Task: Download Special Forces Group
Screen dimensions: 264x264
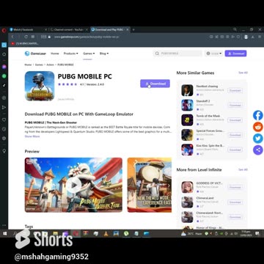Action: [235, 135]
